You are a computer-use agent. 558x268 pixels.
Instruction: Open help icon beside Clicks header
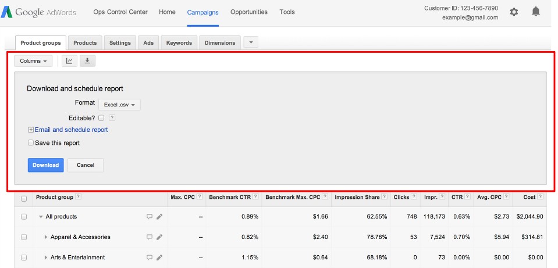(x=414, y=196)
